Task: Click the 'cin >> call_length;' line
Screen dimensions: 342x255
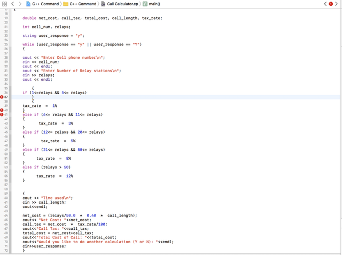Action: [x=44, y=203]
